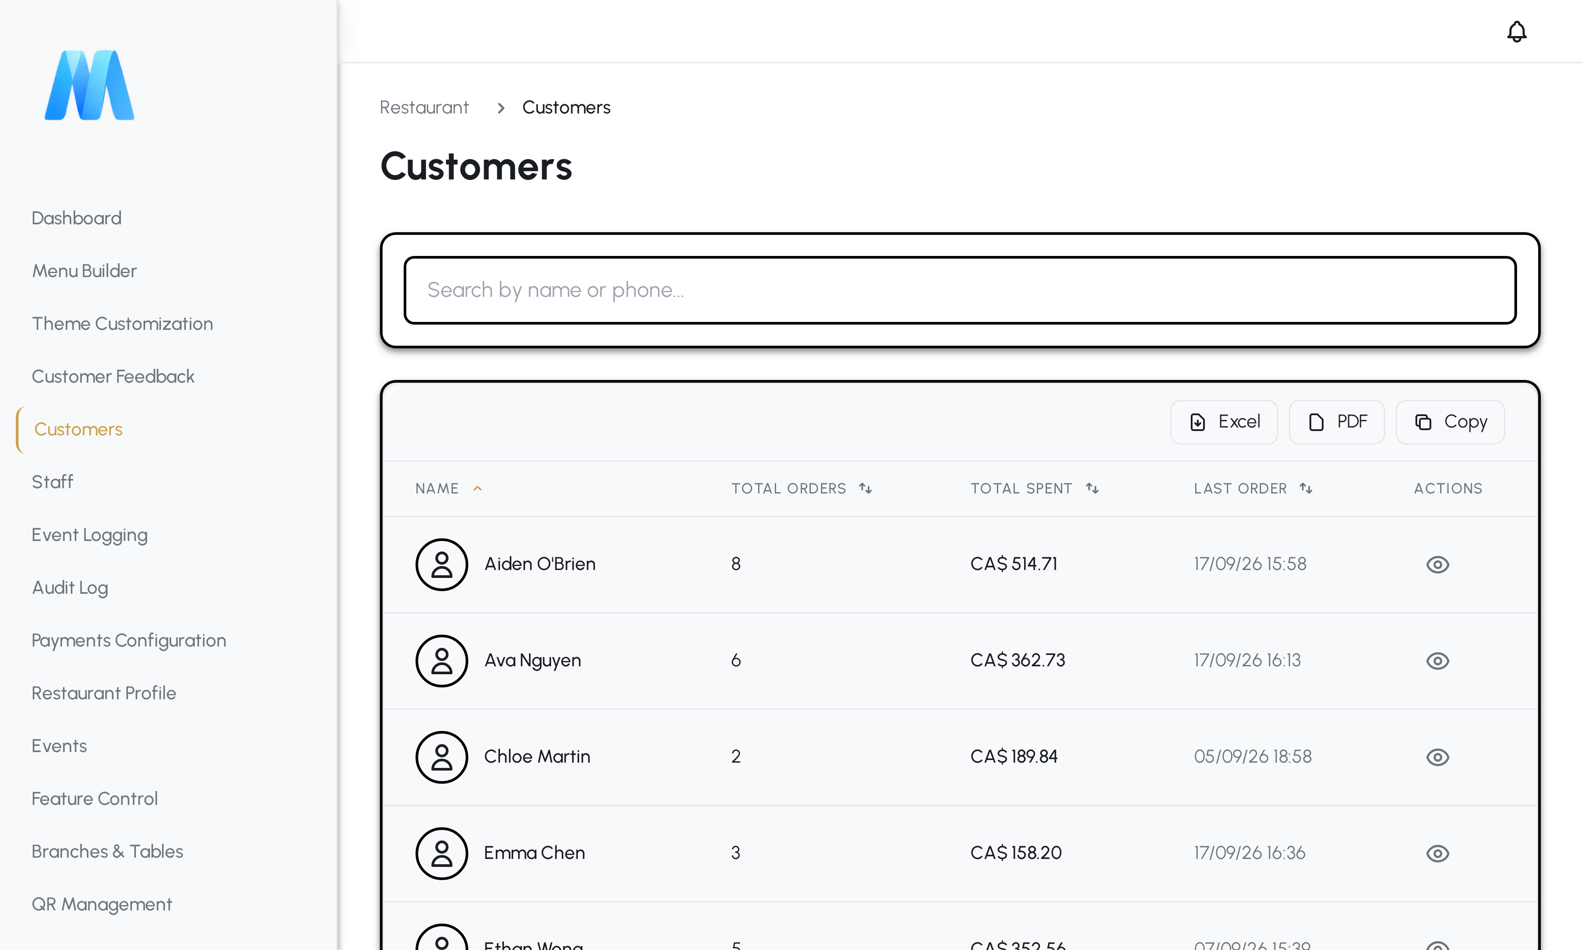This screenshot has height=950, width=1583.
Task: Click Aiden O'Brien's total orders 8
Action: [736, 564]
